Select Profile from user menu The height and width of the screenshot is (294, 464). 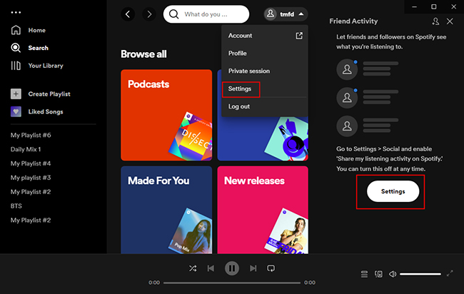point(265,54)
